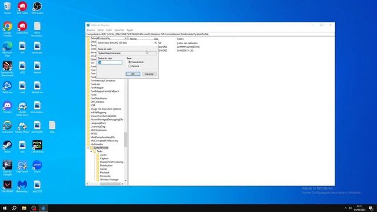This screenshot has height=212, width=377.
Task: Click the Dados do valor input field
Action: 110,62
